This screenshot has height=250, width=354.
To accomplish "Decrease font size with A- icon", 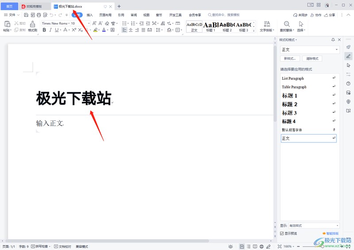I will tap(100, 23).
